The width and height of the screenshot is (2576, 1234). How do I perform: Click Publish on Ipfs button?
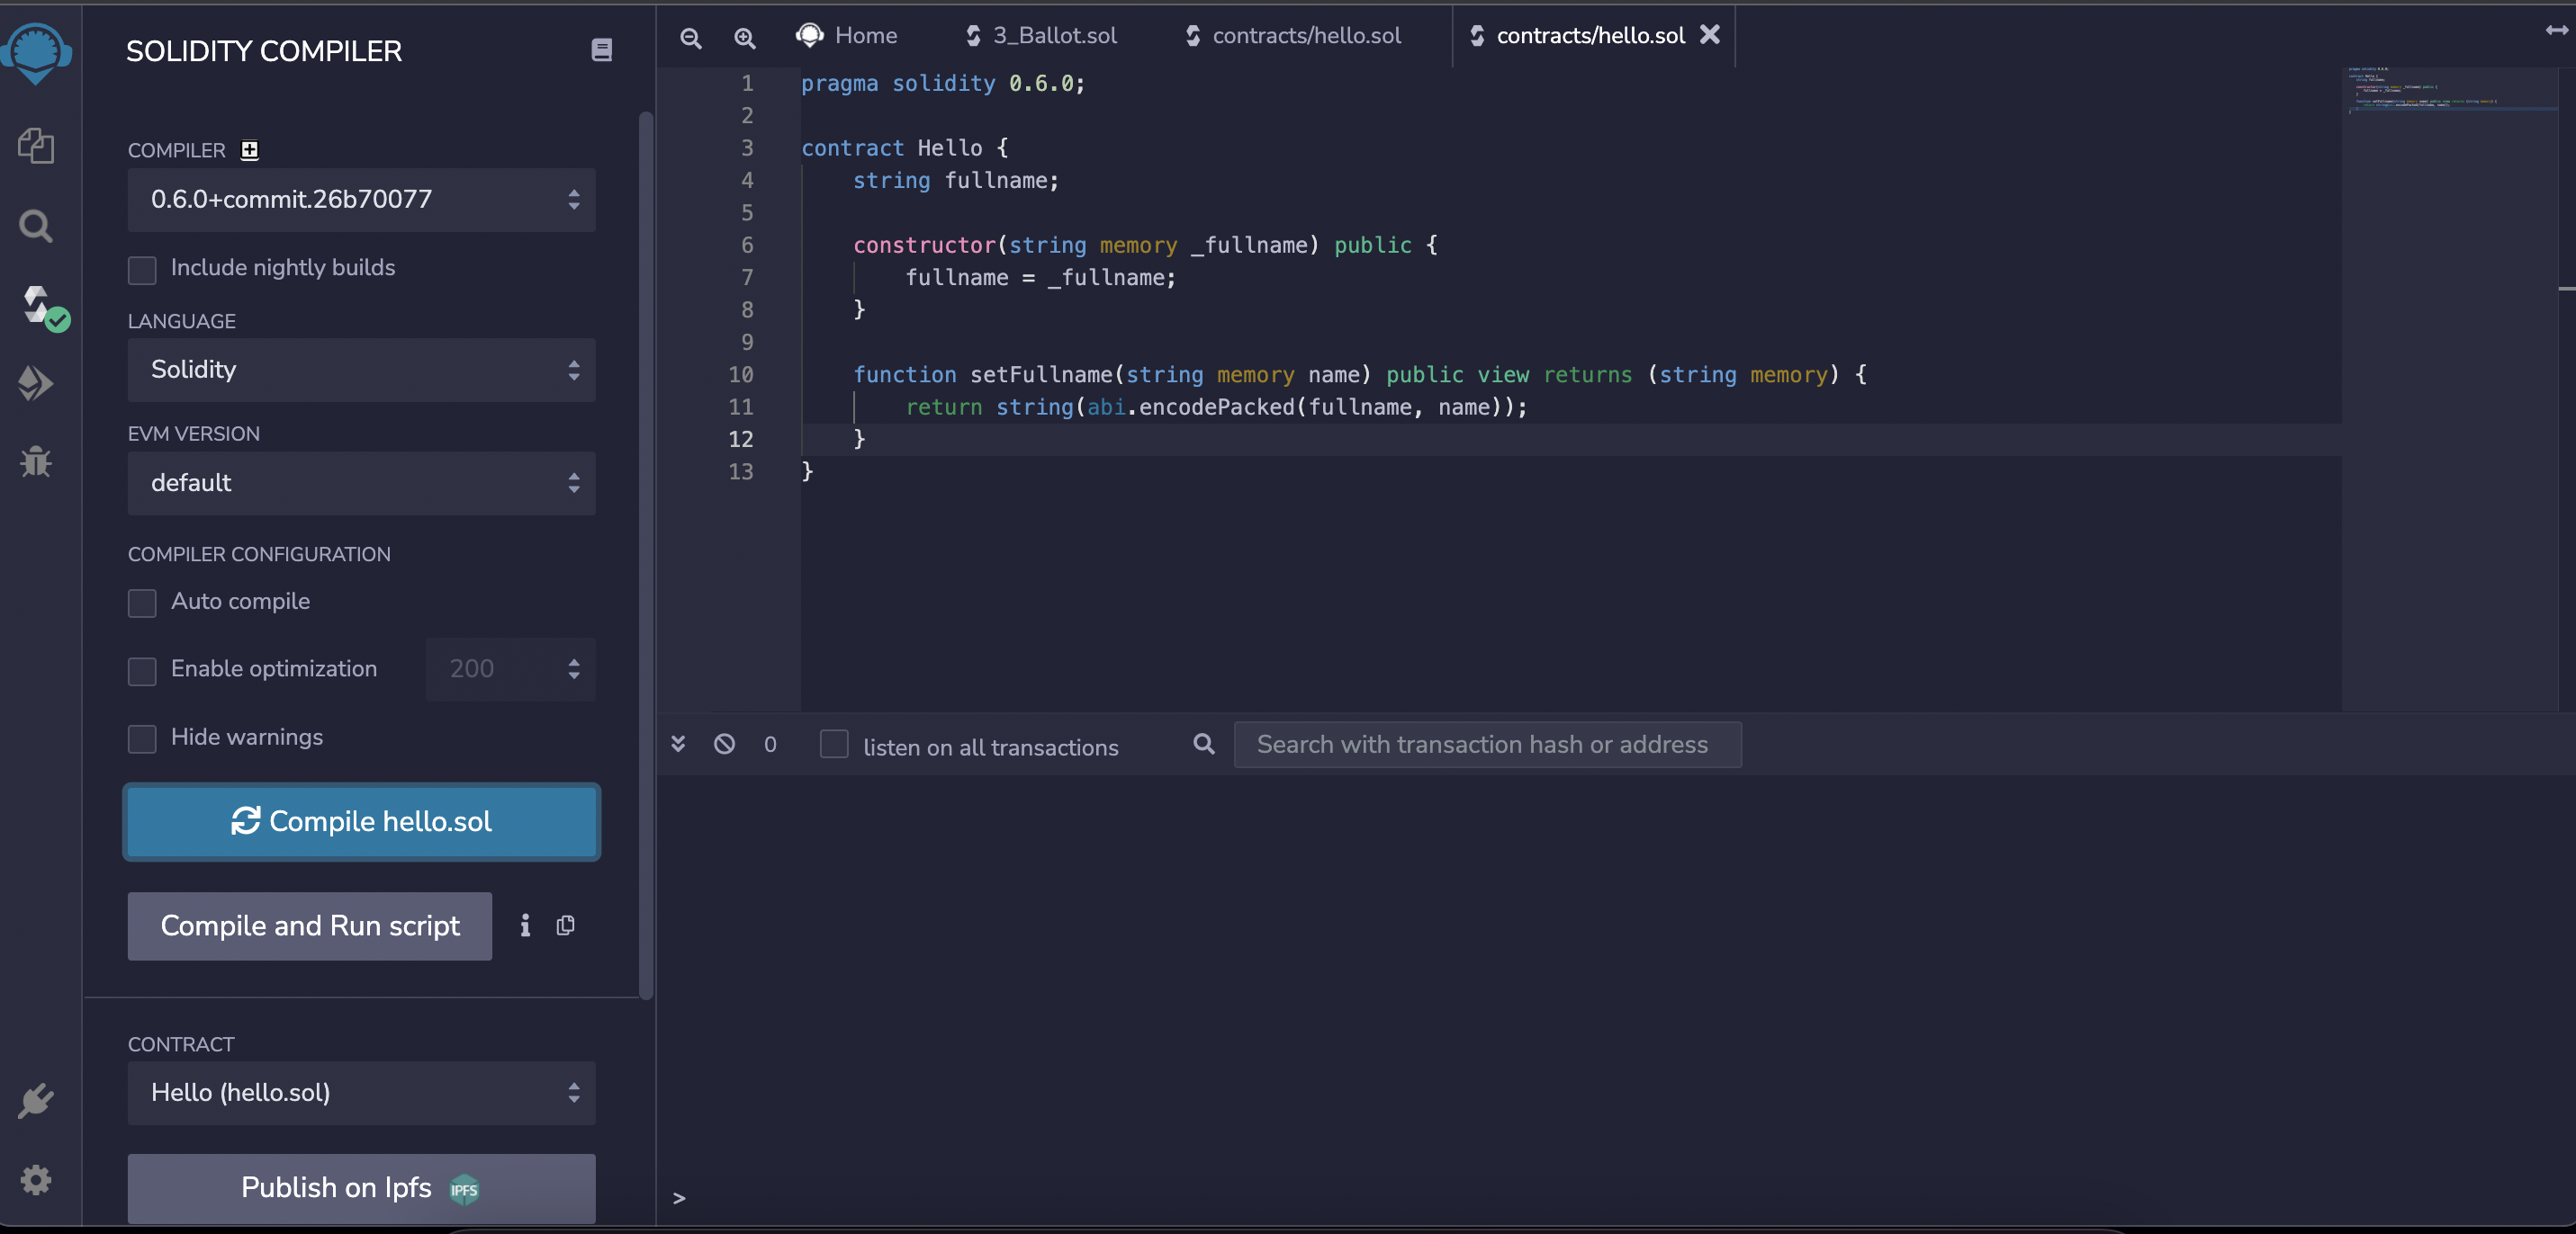click(361, 1188)
